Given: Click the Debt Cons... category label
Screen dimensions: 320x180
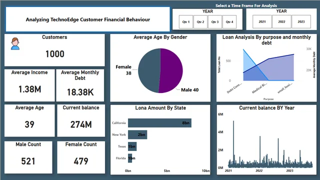Looking at the screenshot, I should [234, 88].
